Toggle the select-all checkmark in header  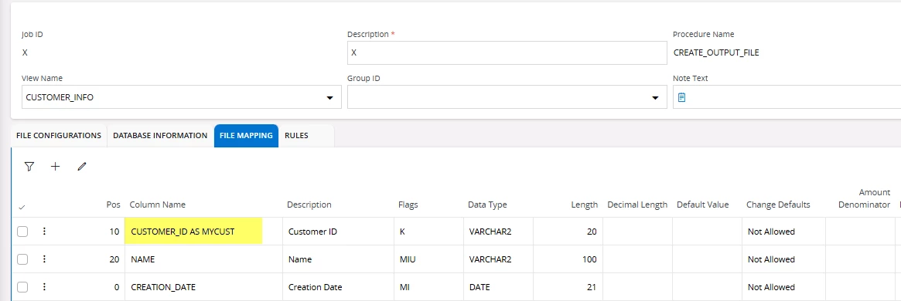22,207
